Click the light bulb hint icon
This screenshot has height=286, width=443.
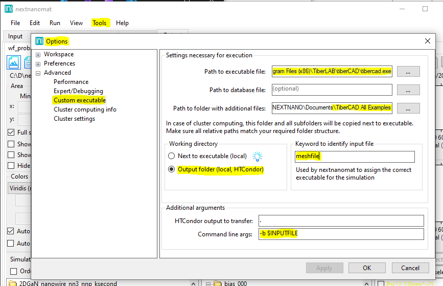258,156
